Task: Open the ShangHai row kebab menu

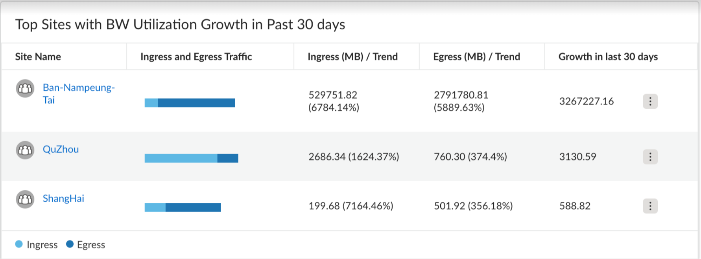Action: tap(650, 206)
